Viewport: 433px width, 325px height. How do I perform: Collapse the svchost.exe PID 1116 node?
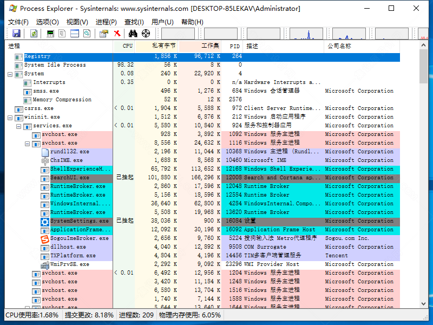(28, 144)
